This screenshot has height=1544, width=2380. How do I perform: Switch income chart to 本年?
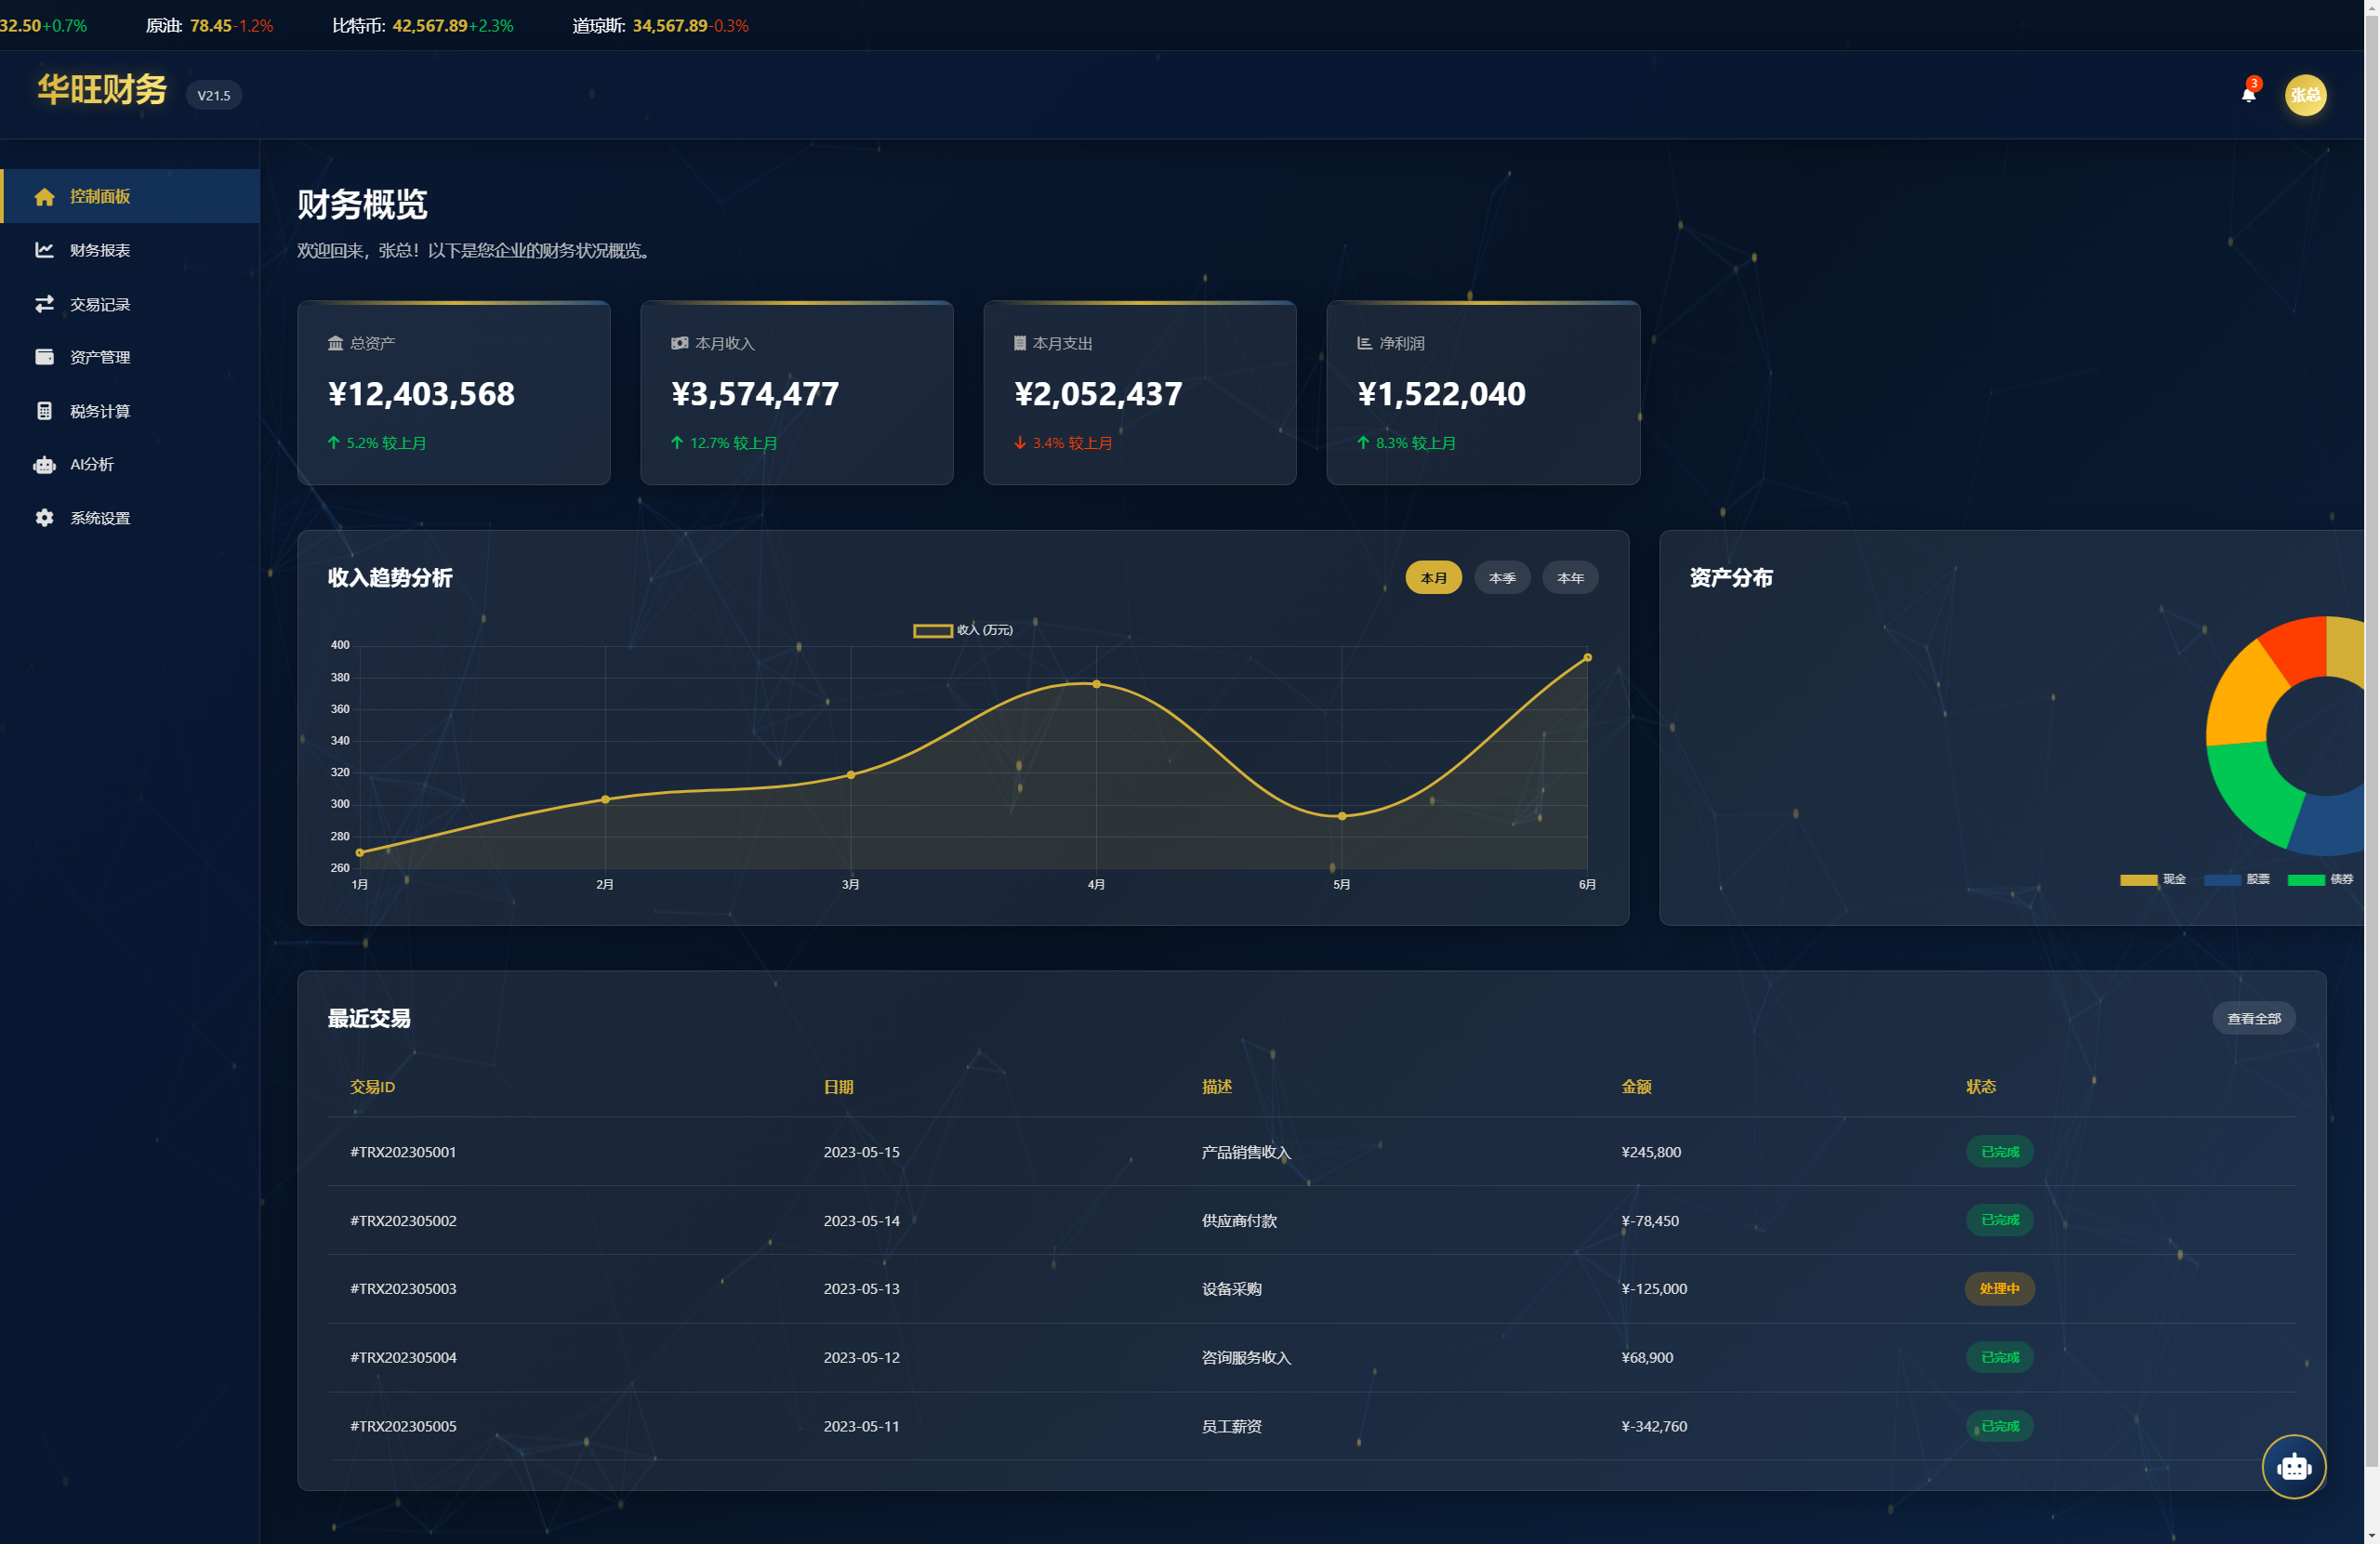1569,578
